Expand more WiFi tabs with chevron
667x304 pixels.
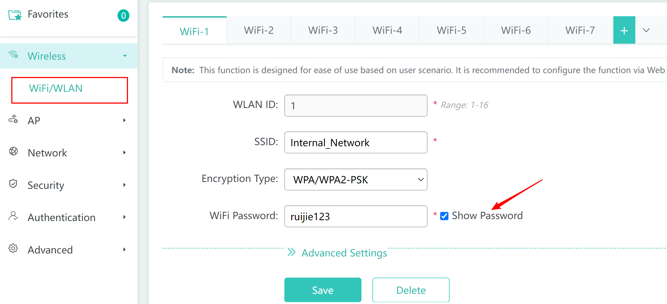pyautogui.click(x=646, y=30)
